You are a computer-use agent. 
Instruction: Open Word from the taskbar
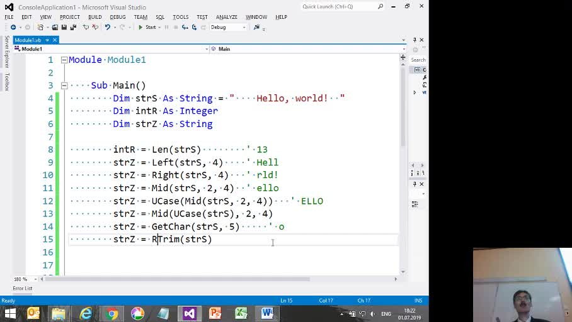tap(267, 314)
